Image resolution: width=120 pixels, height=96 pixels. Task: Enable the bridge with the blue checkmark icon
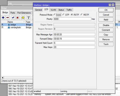[x=13, y=18]
